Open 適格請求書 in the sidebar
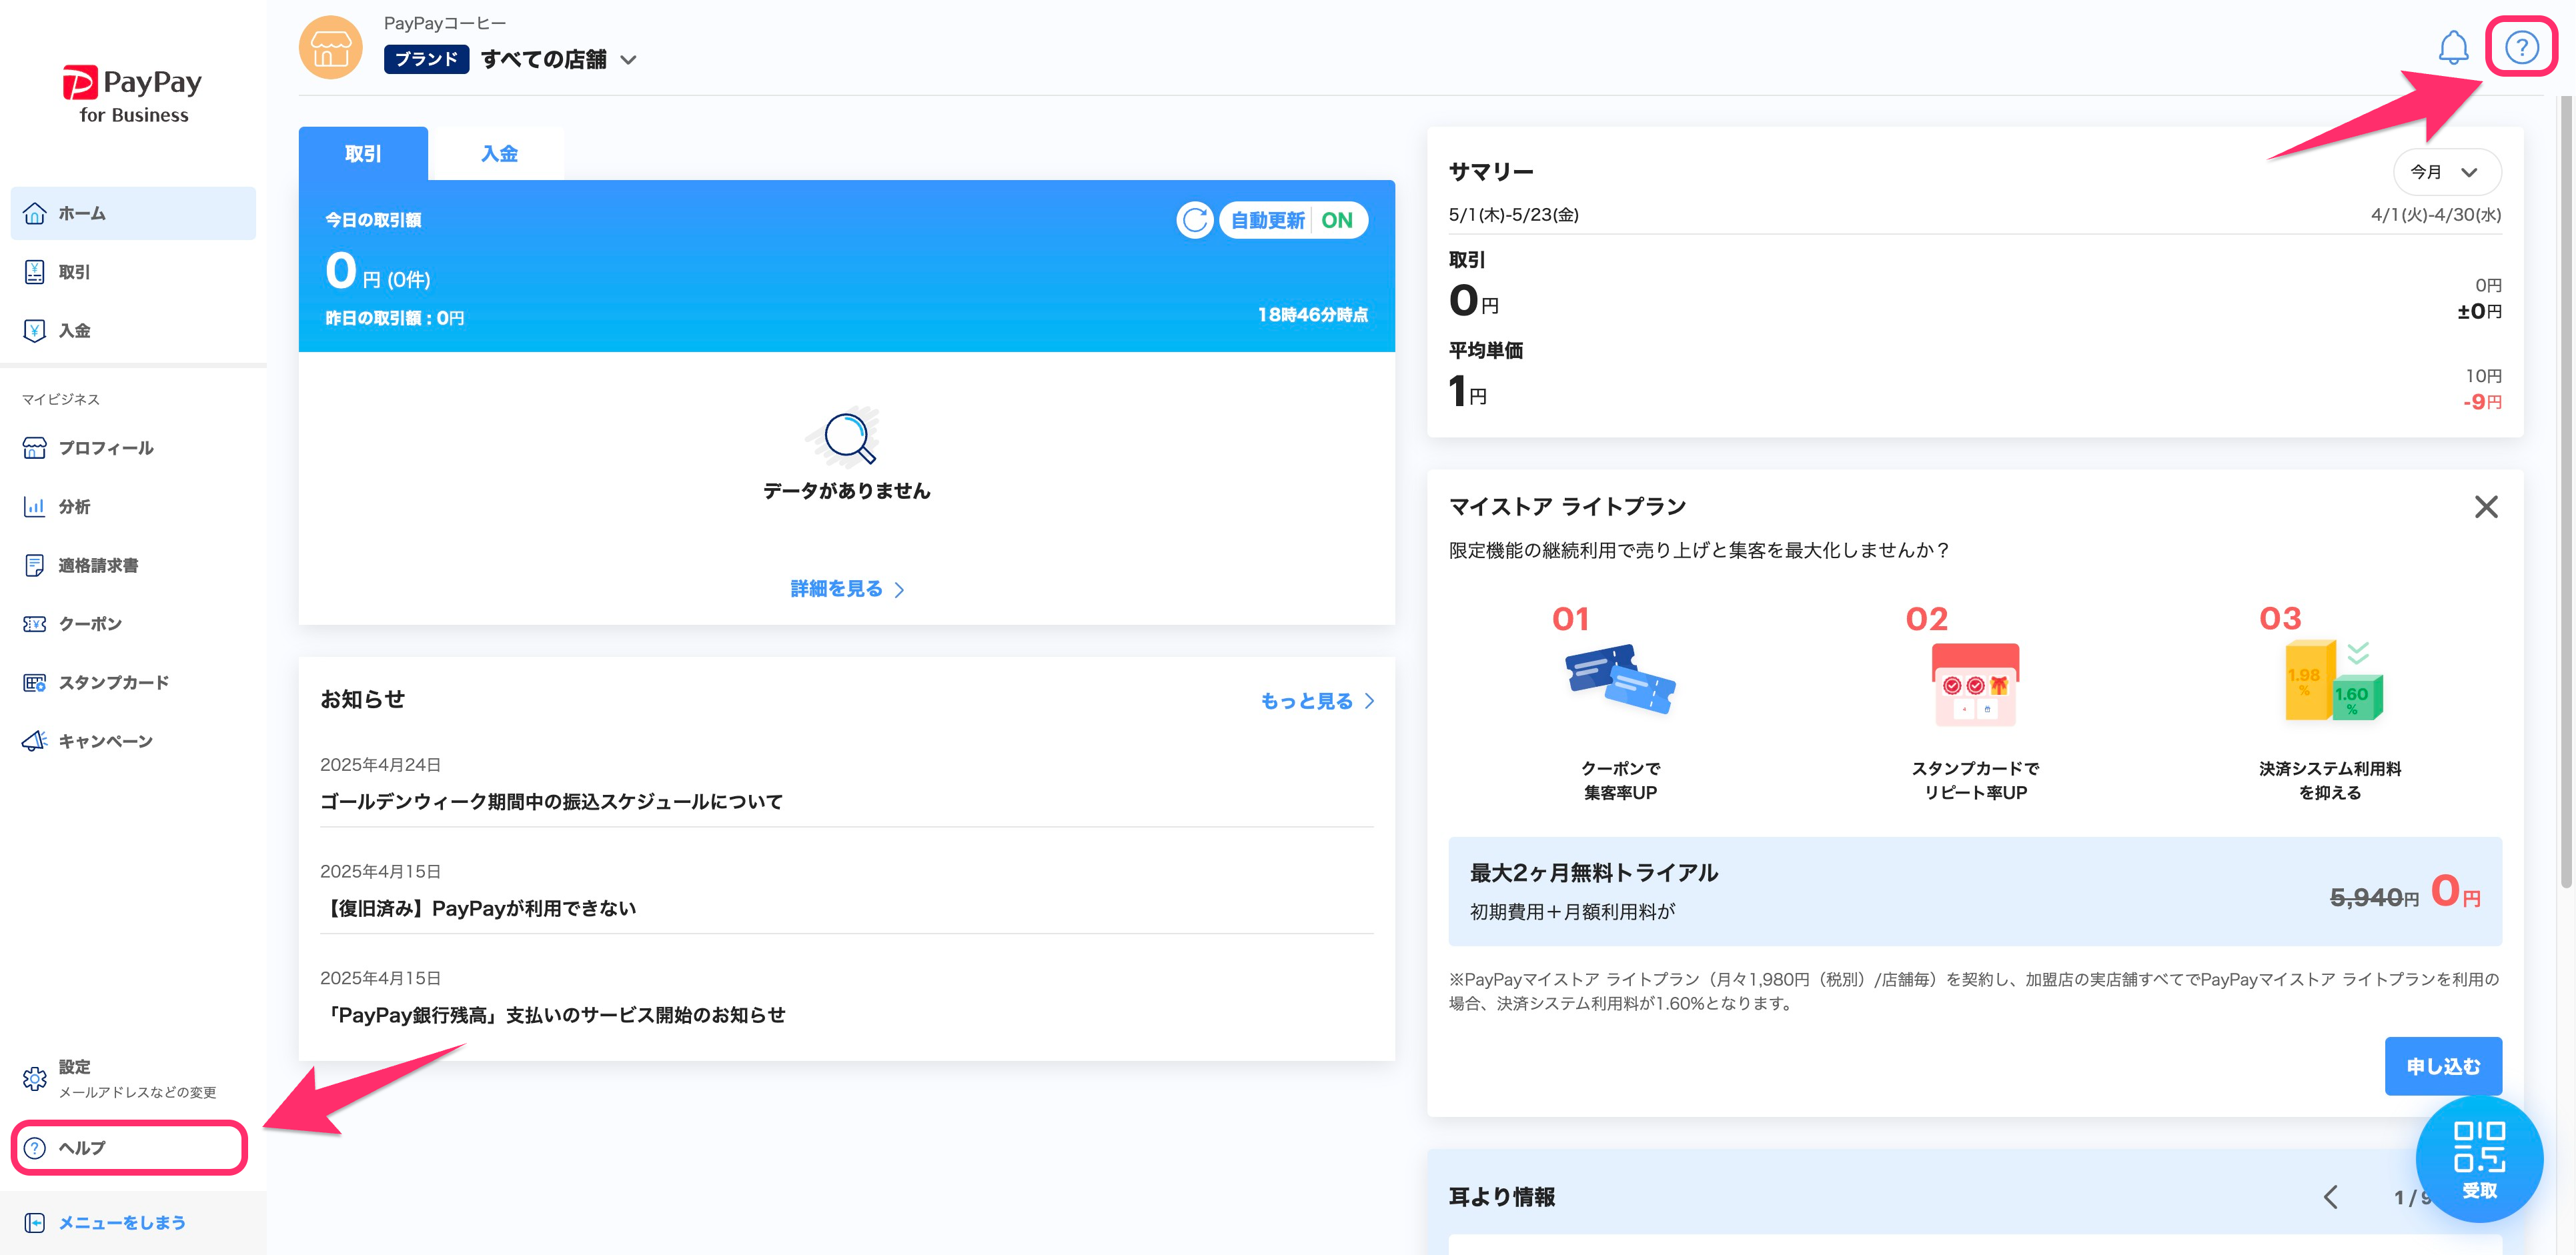 point(133,565)
